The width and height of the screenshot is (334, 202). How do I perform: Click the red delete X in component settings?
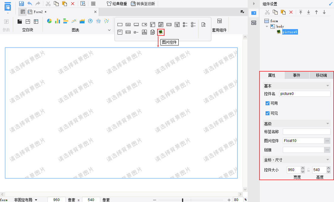tap(291, 12)
